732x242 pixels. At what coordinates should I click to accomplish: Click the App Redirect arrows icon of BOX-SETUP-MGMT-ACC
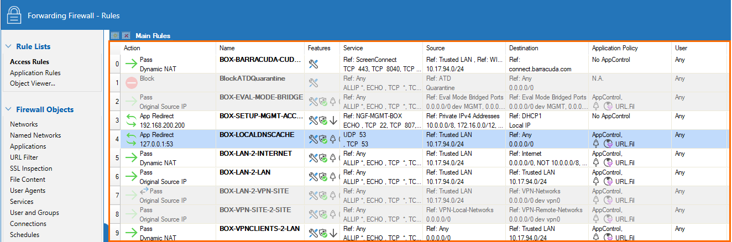click(x=132, y=120)
